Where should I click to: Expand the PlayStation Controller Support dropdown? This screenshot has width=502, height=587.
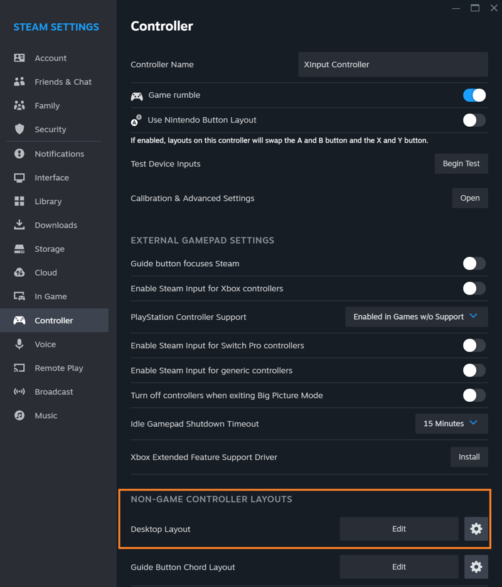[x=417, y=316]
